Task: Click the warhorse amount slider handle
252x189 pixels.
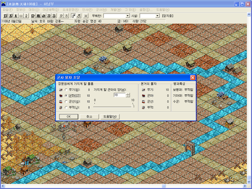Action: [133, 106]
